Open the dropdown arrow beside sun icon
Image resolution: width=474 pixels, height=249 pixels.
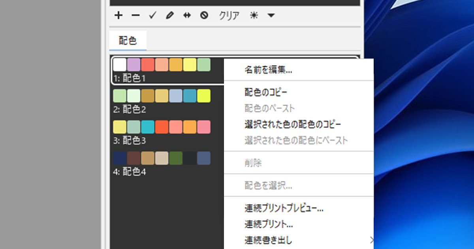(271, 15)
